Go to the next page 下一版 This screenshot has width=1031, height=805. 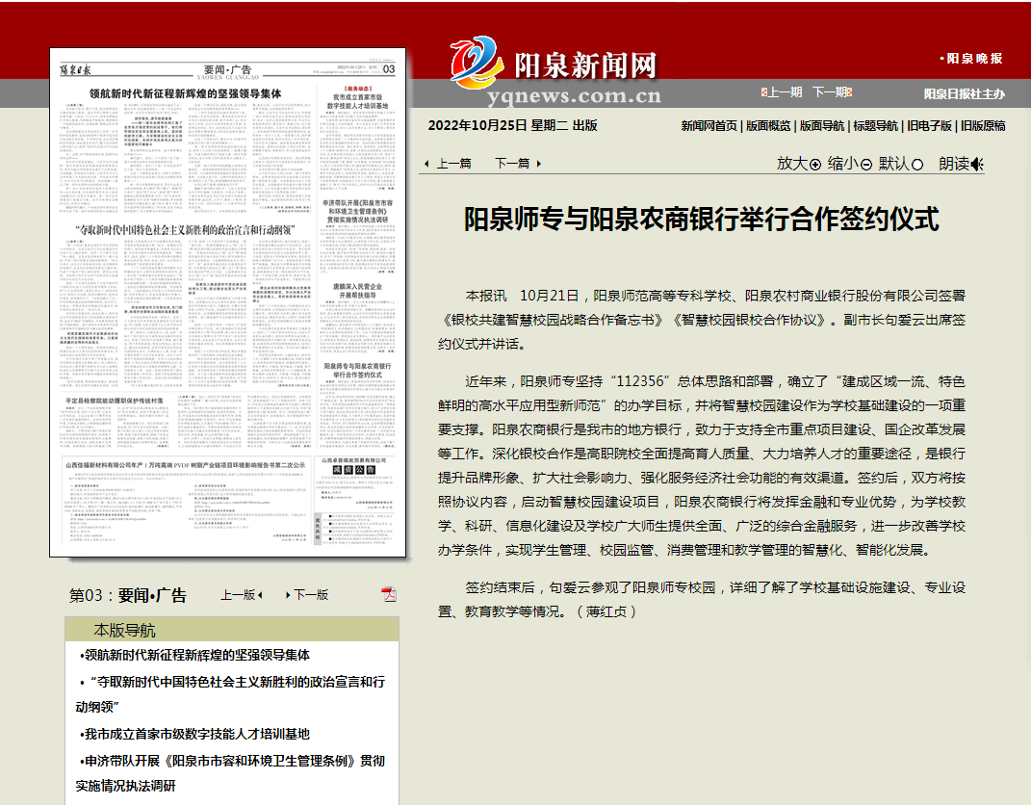(x=307, y=594)
